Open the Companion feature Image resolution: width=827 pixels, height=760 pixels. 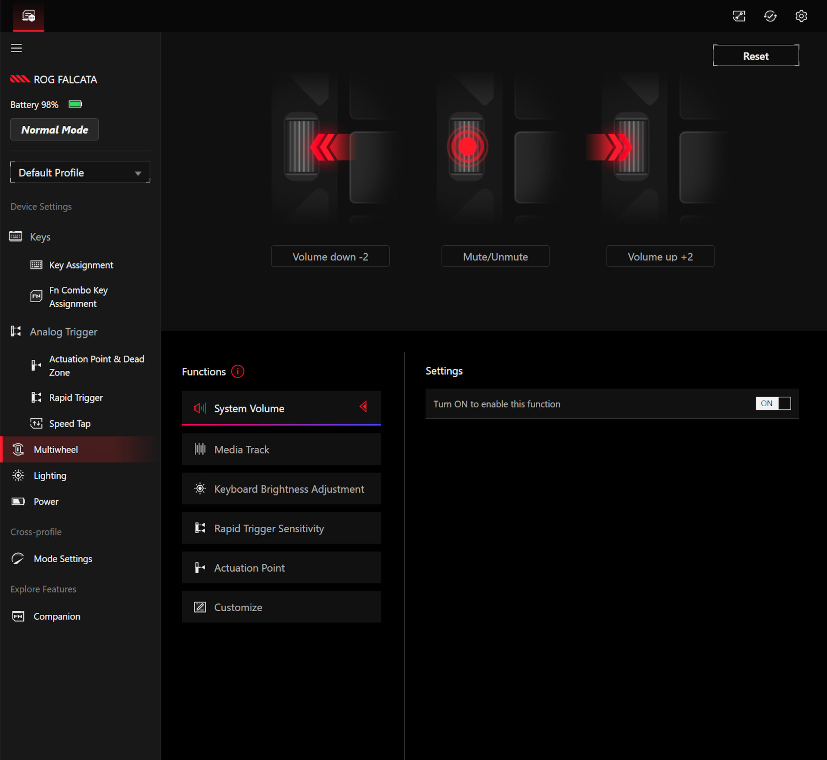click(x=56, y=616)
